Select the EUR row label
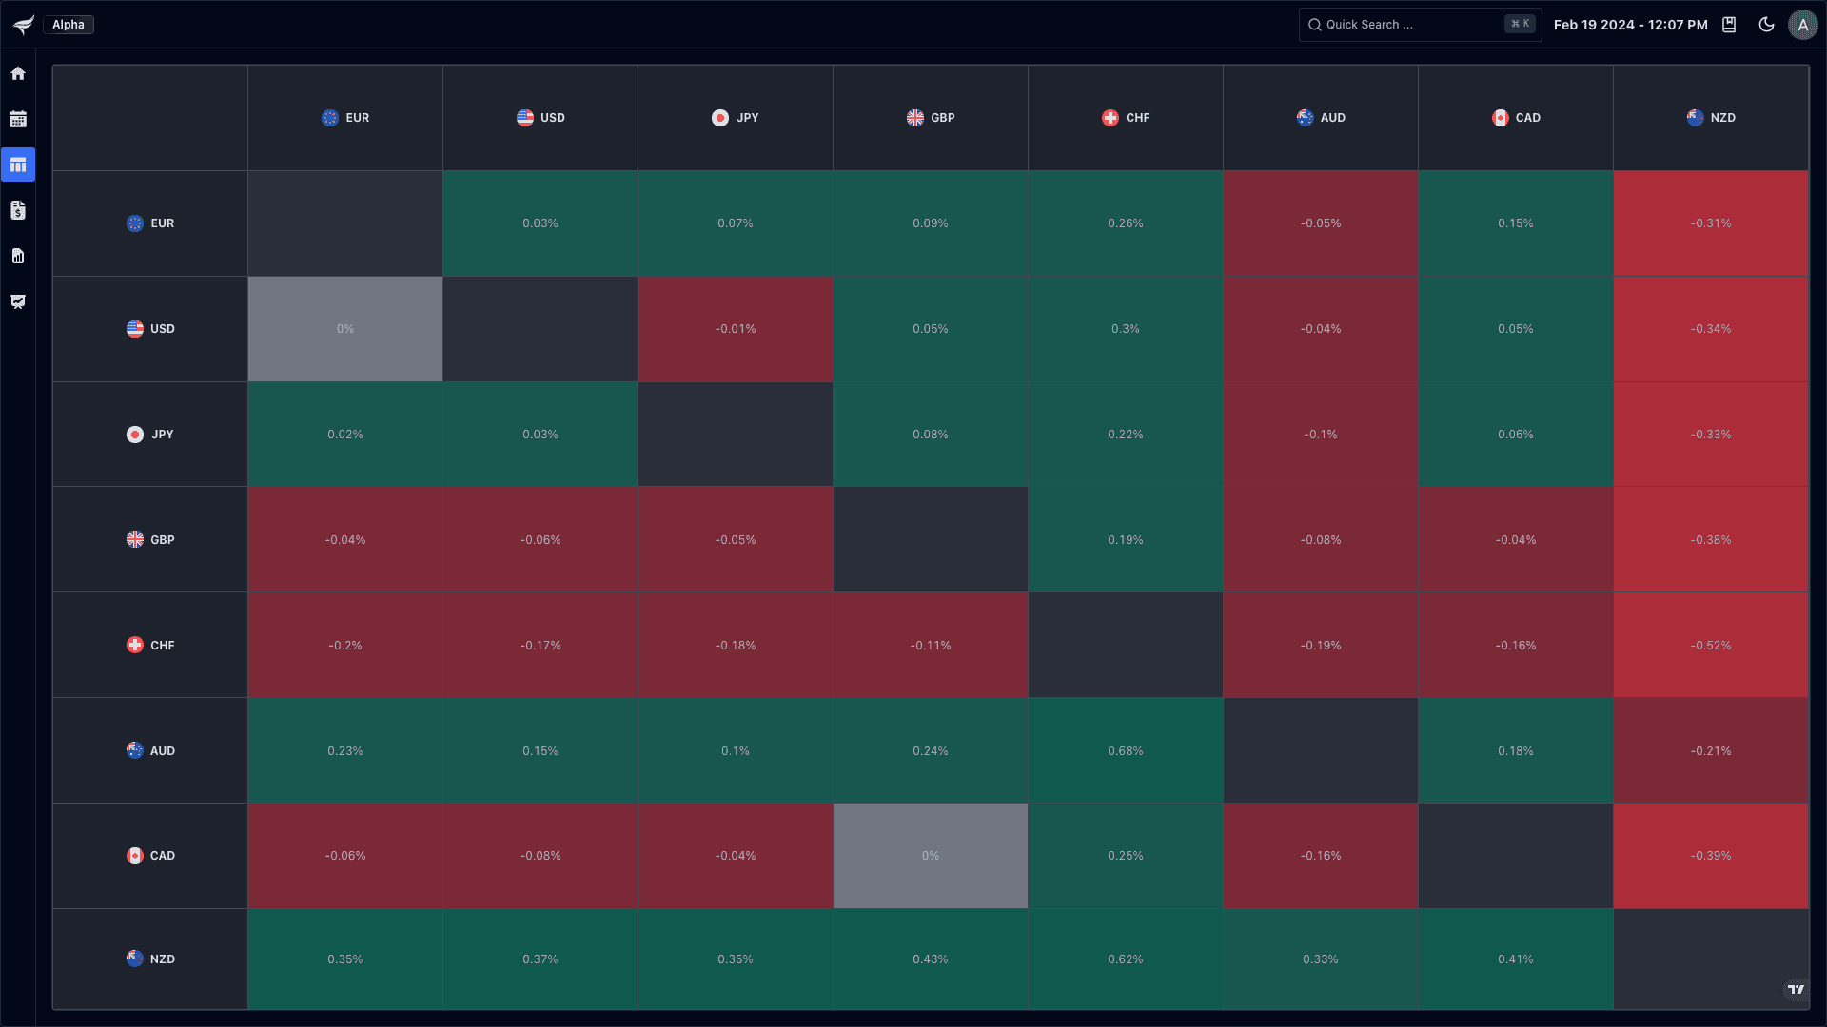 [x=150, y=223]
